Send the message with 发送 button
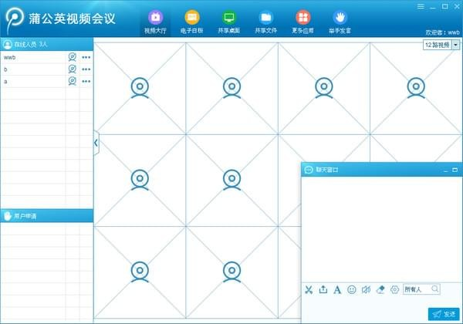463x324 pixels. (x=444, y=314)
